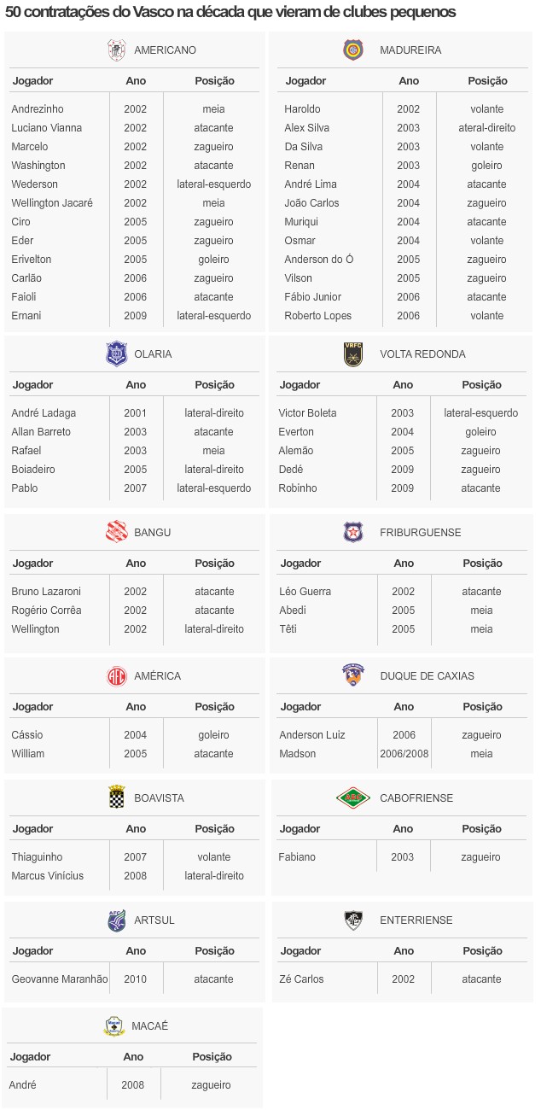
Task: Select the Artsul club crest
Action: tap(116, 920)
